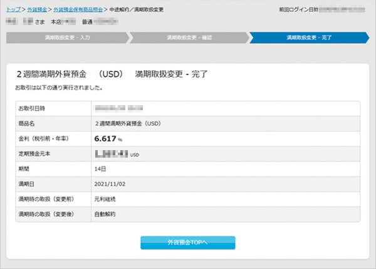
Task: Click the 中途解約／満期取扱変更 breadcrumb text
Action: coord(135,11)
